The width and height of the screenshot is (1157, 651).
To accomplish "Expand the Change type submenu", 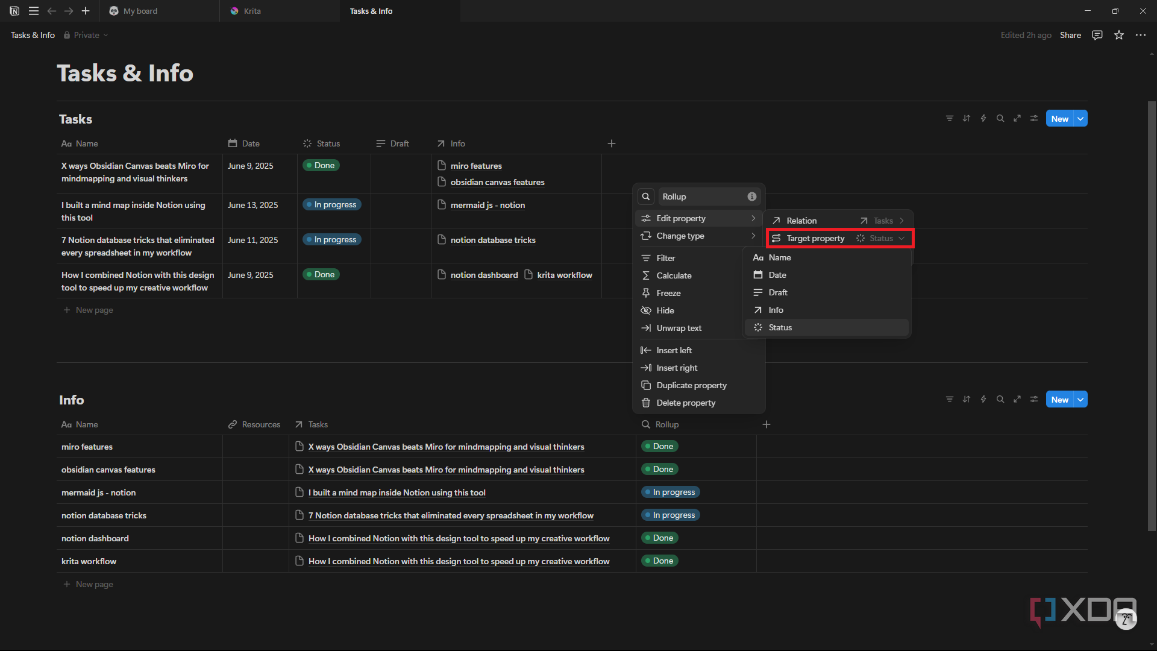I will point(698,236).
